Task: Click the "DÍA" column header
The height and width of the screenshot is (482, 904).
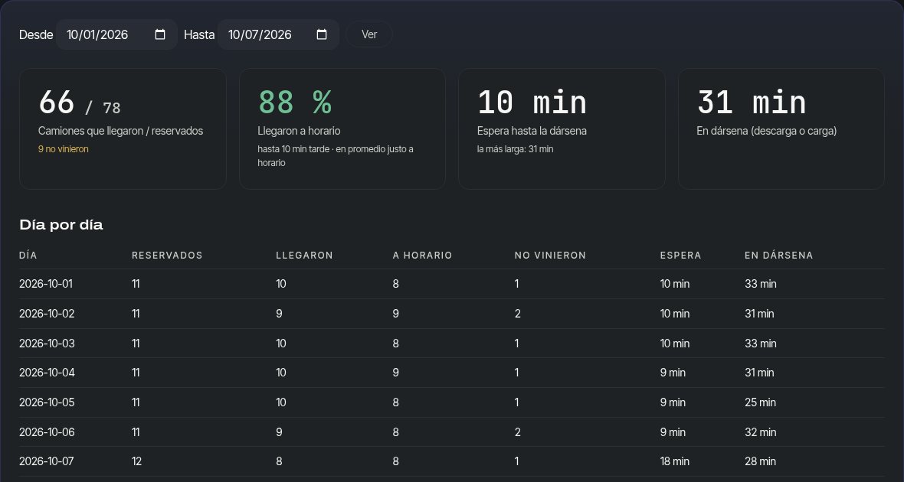Action: coord(28,255)
